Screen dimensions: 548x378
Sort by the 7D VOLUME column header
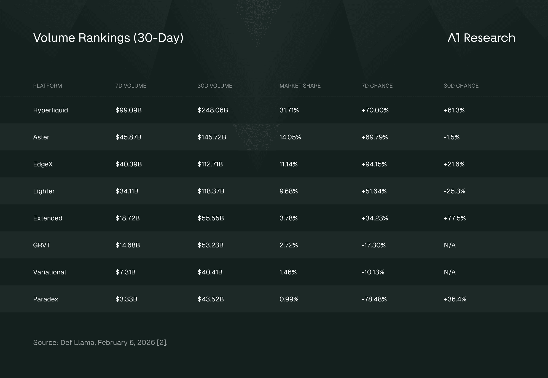click(x=131, y=86)
